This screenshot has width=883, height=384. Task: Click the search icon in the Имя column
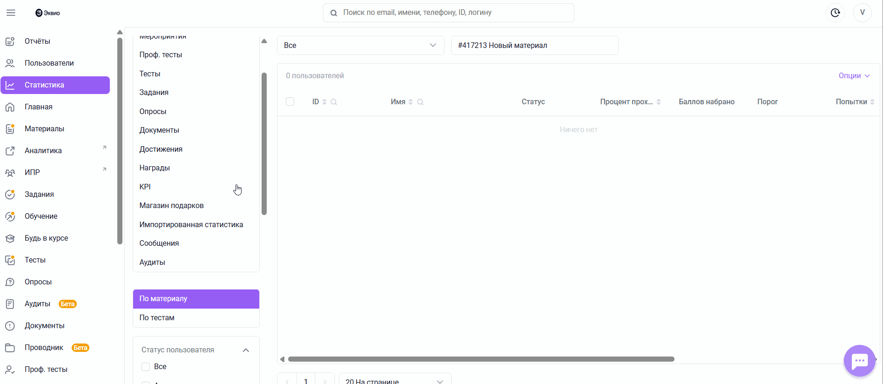pyautogui.click(x=420, y=102)
